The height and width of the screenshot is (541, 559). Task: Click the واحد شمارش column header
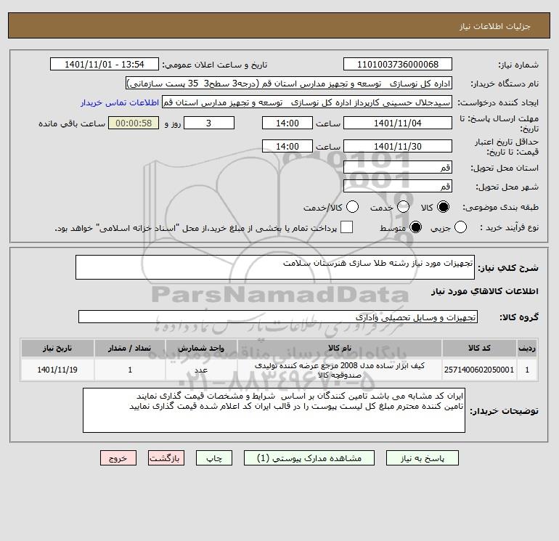(x=201, y=348)
